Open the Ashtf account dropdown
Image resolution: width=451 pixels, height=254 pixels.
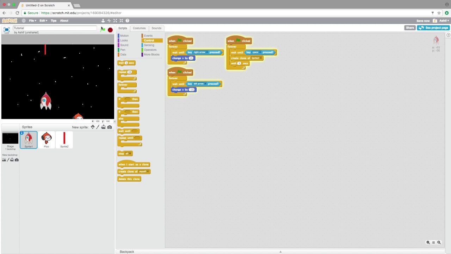click(x=444, y=21)
